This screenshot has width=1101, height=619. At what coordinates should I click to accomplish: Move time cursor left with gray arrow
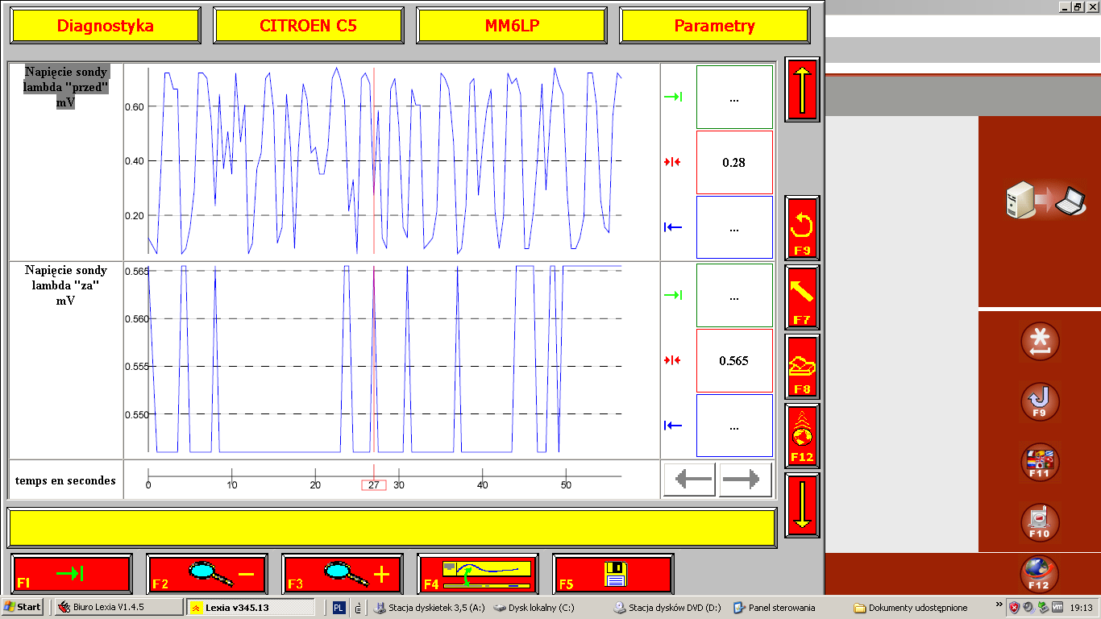tap(691, 480)
